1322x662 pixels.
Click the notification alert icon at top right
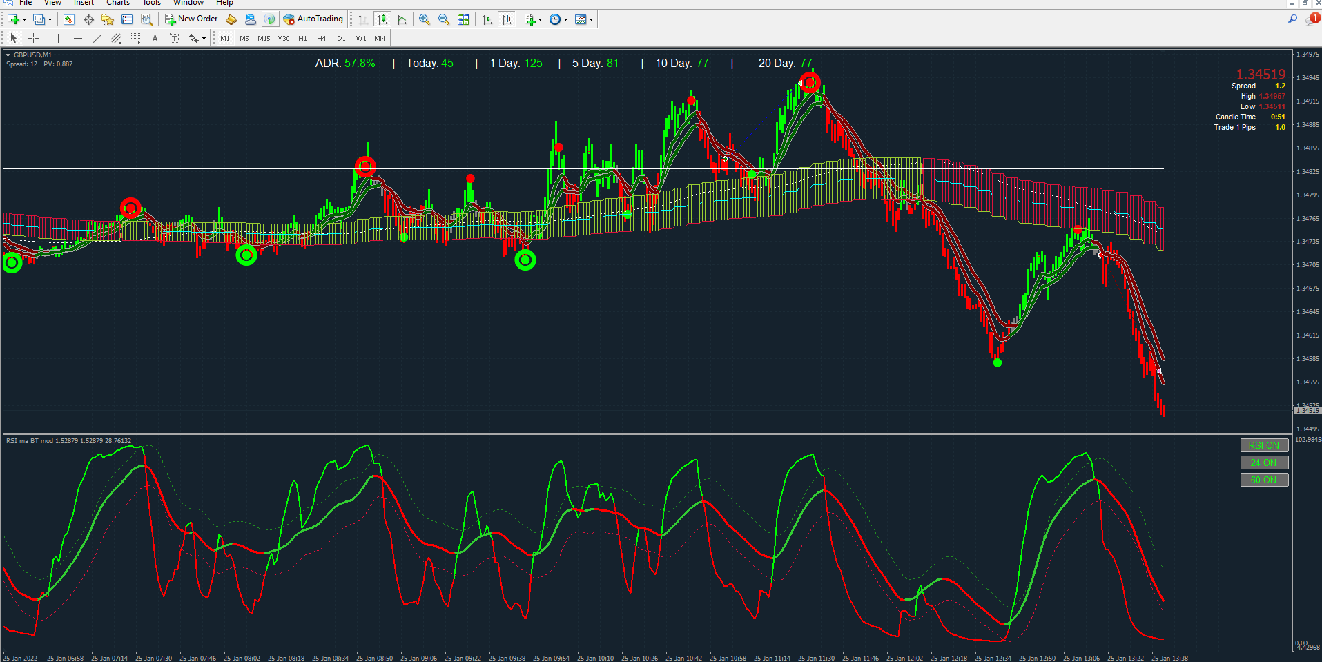(1312, 19)
